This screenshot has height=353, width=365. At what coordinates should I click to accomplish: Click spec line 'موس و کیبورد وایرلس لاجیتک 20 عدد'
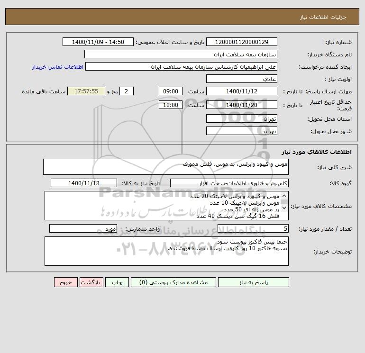(235, 196)
